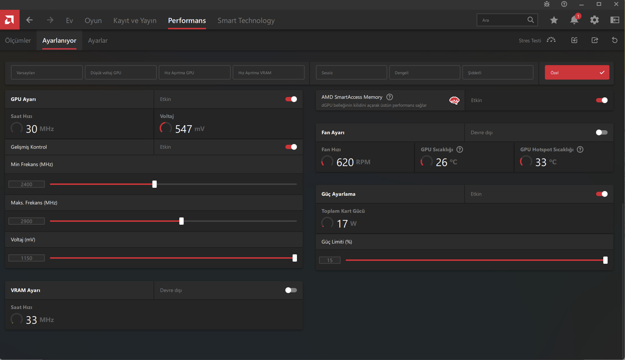The height and width of the screenshot is (360, 625).
Task: Open the Ev tab
Action: 70,21
